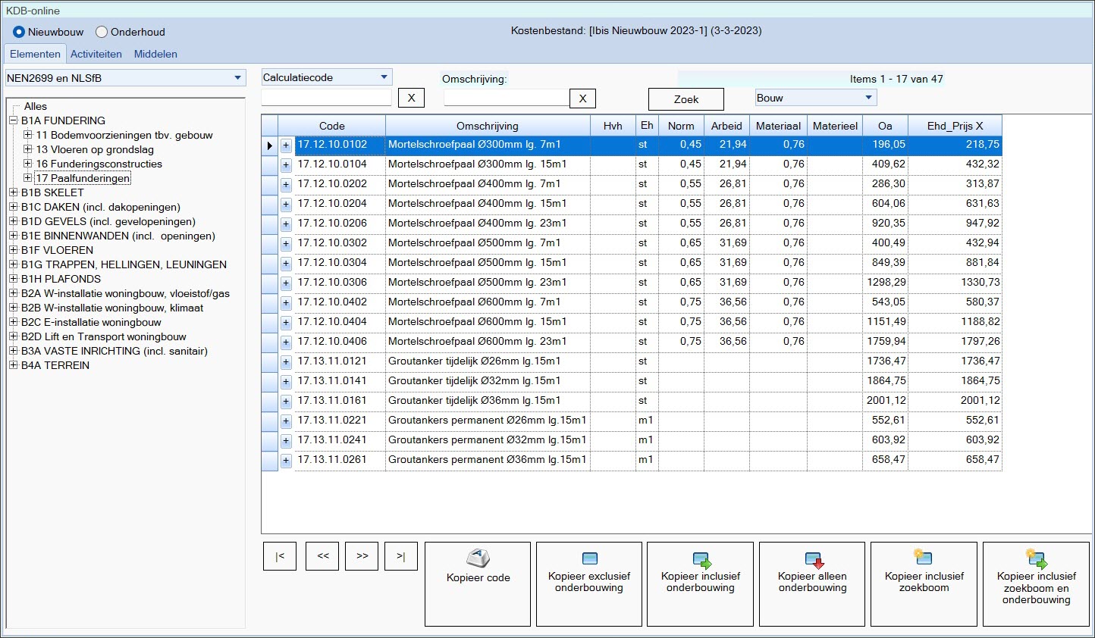1095x638 pixels.
Task: Switch to the Activiteiten tab
Action: coord(96,54)
